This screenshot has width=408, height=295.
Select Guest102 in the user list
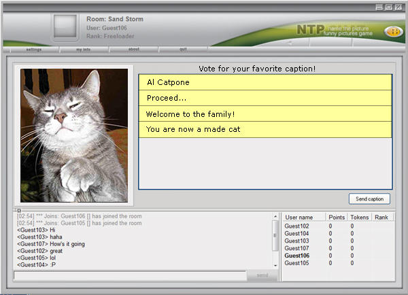[x=296, y=226]
